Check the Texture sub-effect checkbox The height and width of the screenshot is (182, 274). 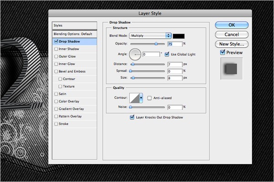point(60,86)
